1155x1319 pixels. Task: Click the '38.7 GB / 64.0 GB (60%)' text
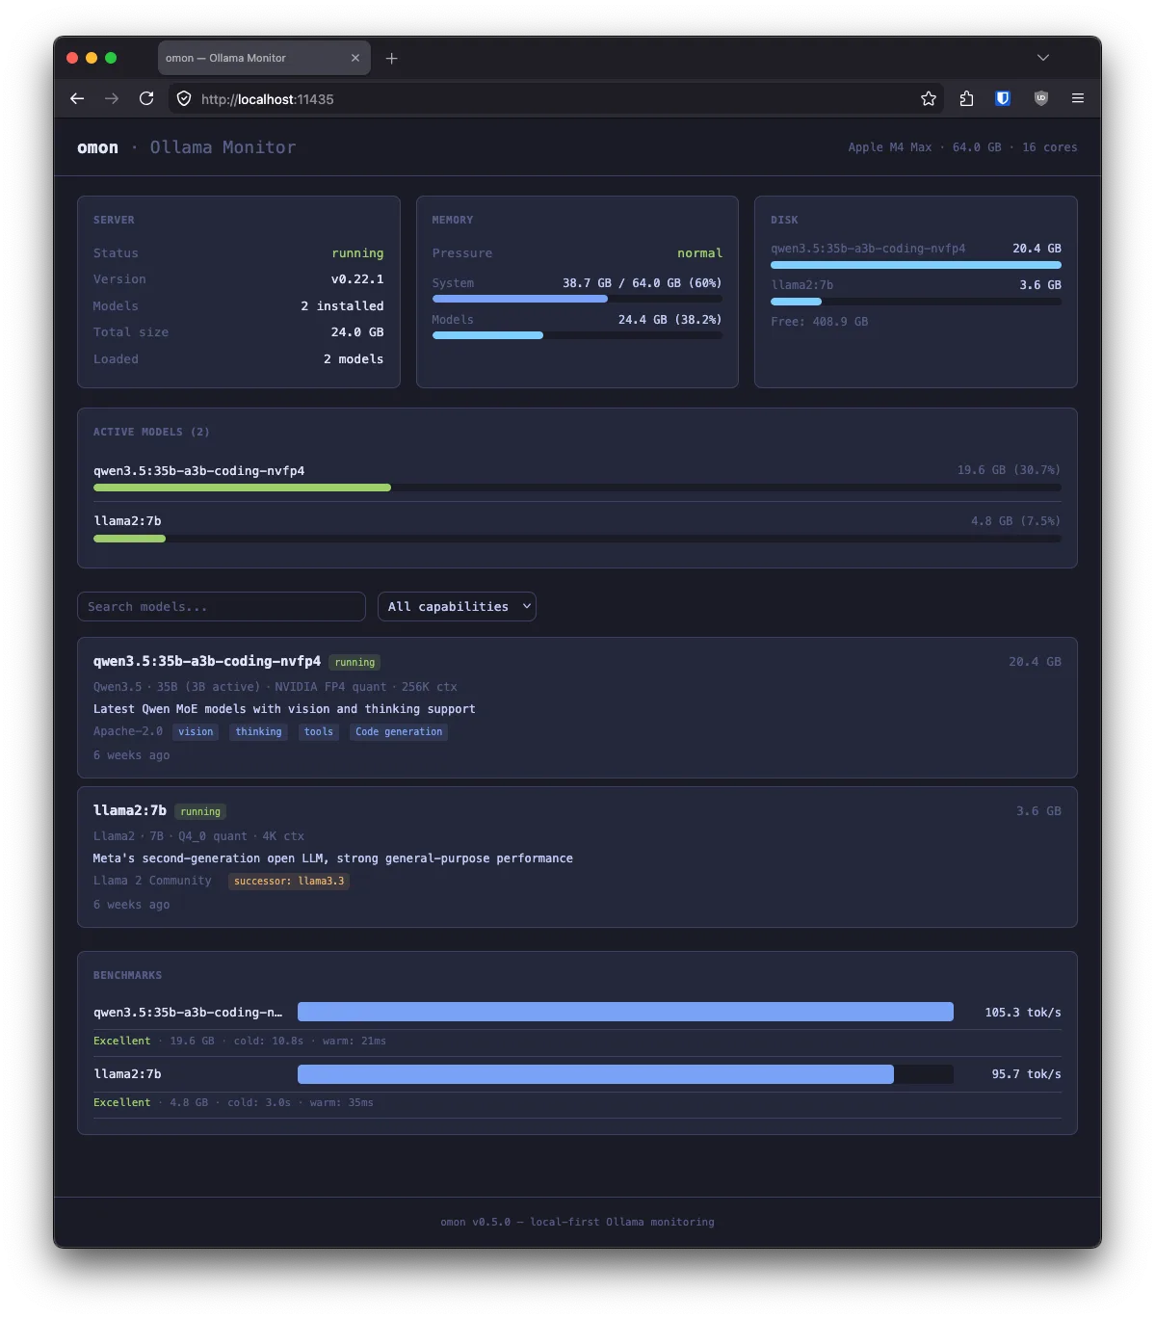(643, 283)
